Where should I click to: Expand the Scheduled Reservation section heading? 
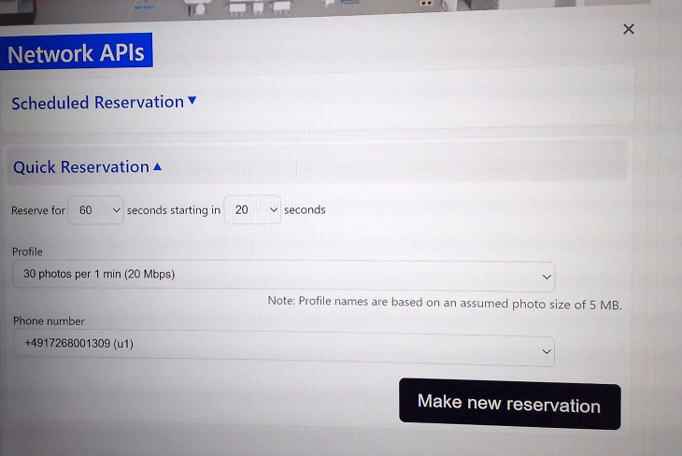click(x=97, y=103)
